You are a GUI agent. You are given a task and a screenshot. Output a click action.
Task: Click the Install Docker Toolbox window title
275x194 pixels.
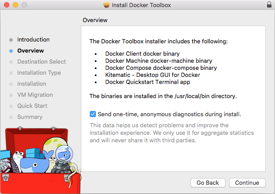coord(141,5)
